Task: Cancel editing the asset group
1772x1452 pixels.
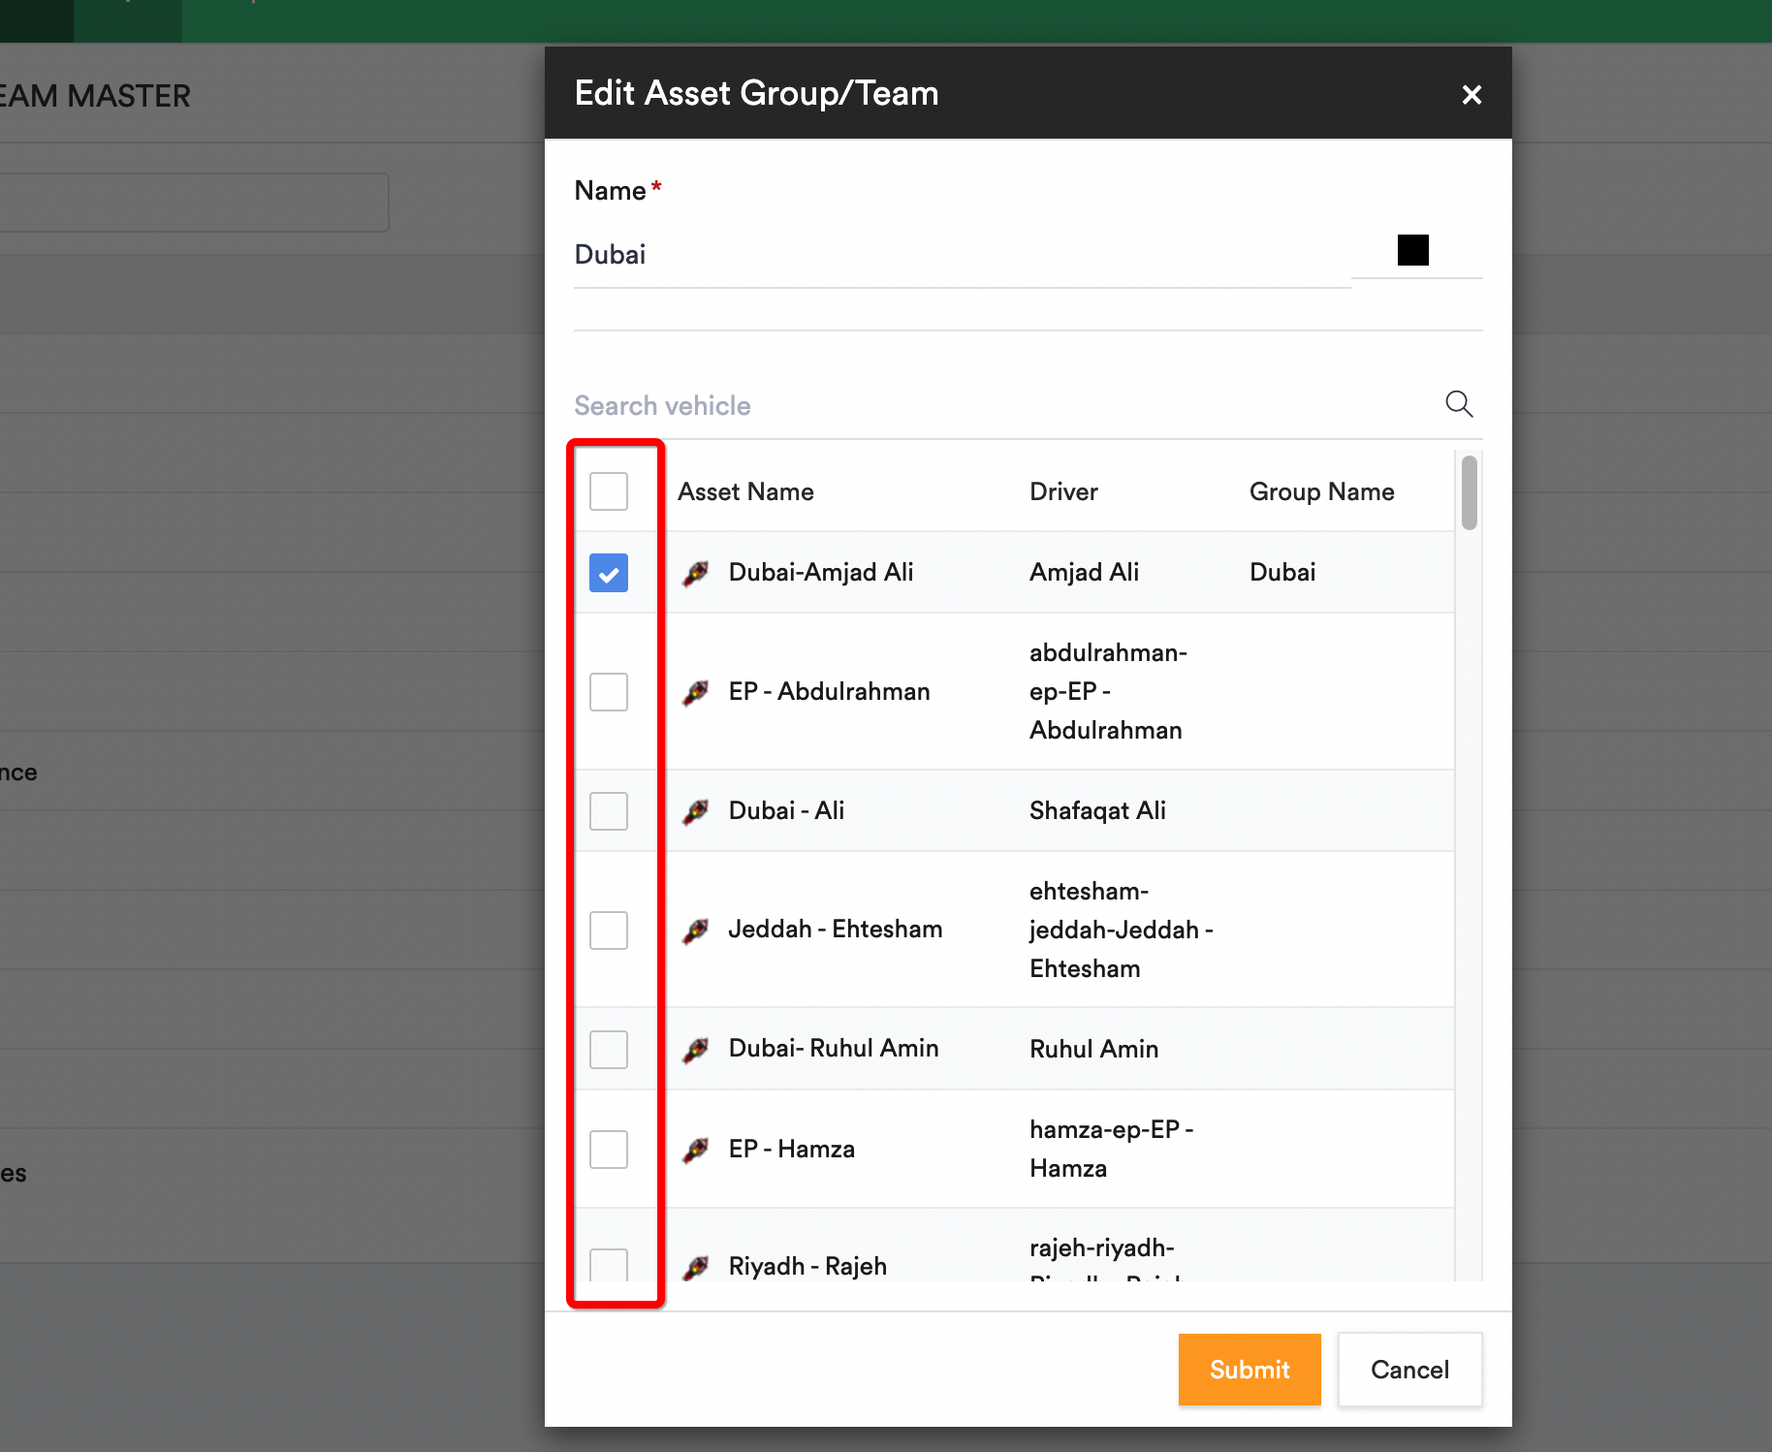Action: pos(1409,1370)
